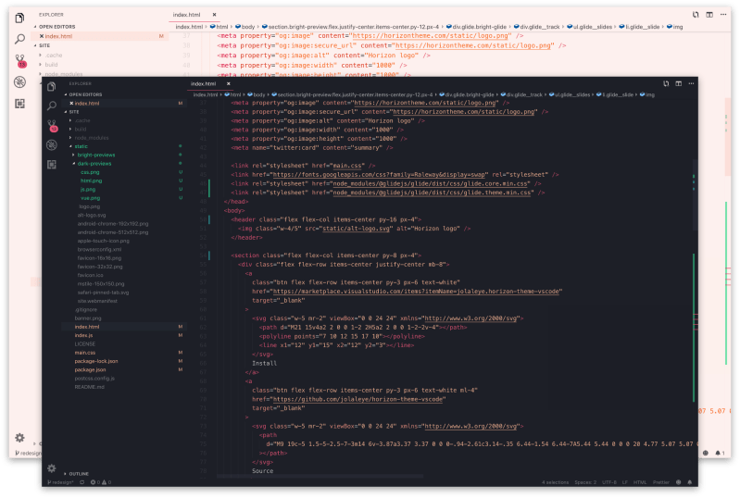This screenshot has height=498, width=740.
Task: Click div.glide__track breadcrumb in dark window
Action: pyautogui.click(x=521, y=94)
